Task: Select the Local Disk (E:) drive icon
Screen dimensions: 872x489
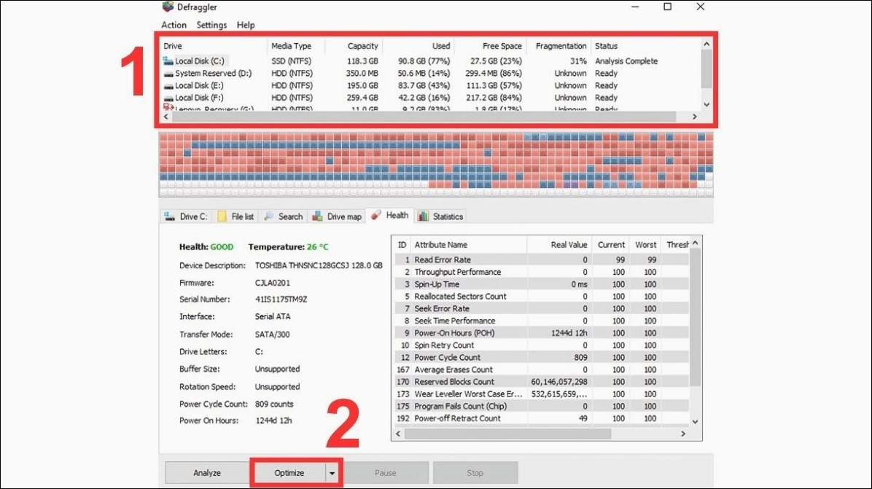Action: click(x=168, y=85)
